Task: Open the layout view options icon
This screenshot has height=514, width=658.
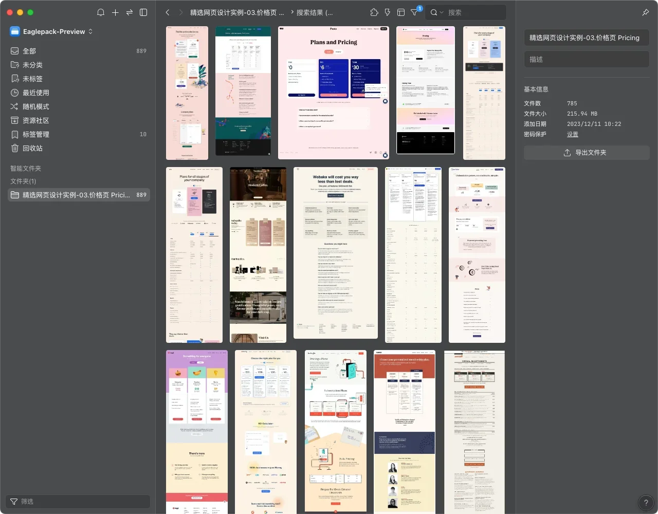Action: pyautogui.click(x=401, y=12)
